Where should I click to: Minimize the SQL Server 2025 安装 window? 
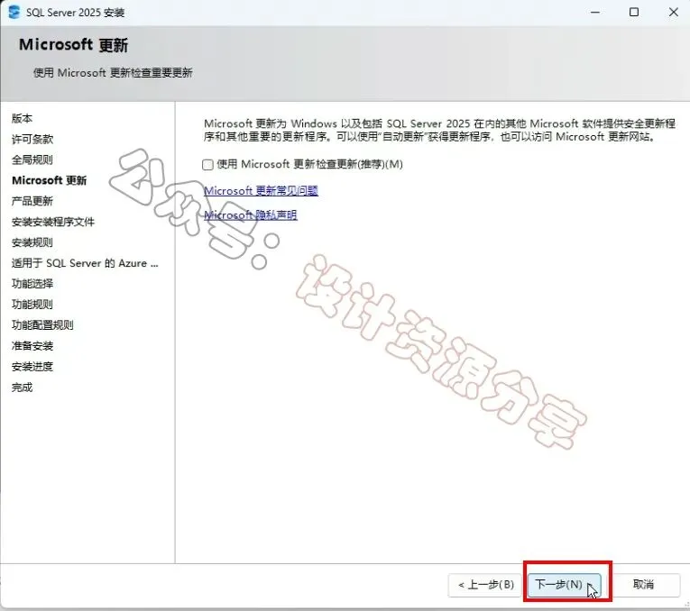[x=595, y=13]
